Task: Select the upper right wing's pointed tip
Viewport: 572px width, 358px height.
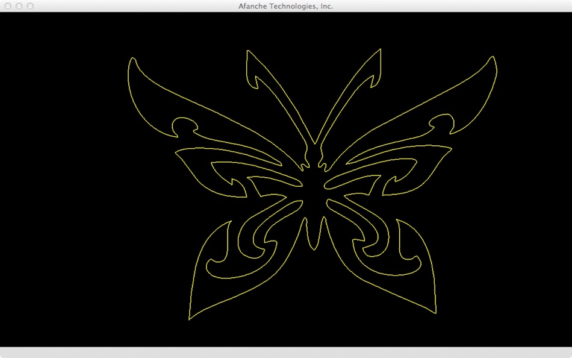Action: pyautogui.click(x=493, y=57)
